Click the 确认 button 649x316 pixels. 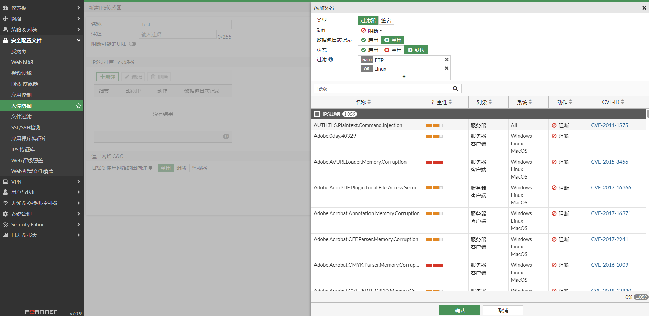click(x=459, y=310)
